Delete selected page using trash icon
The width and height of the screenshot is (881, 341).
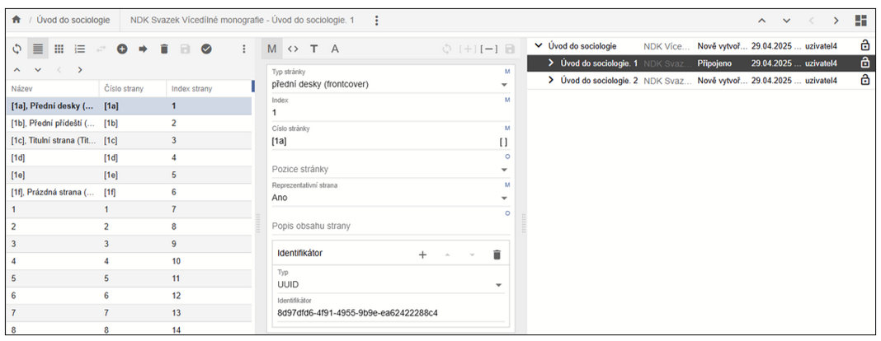tap(164, 49)
